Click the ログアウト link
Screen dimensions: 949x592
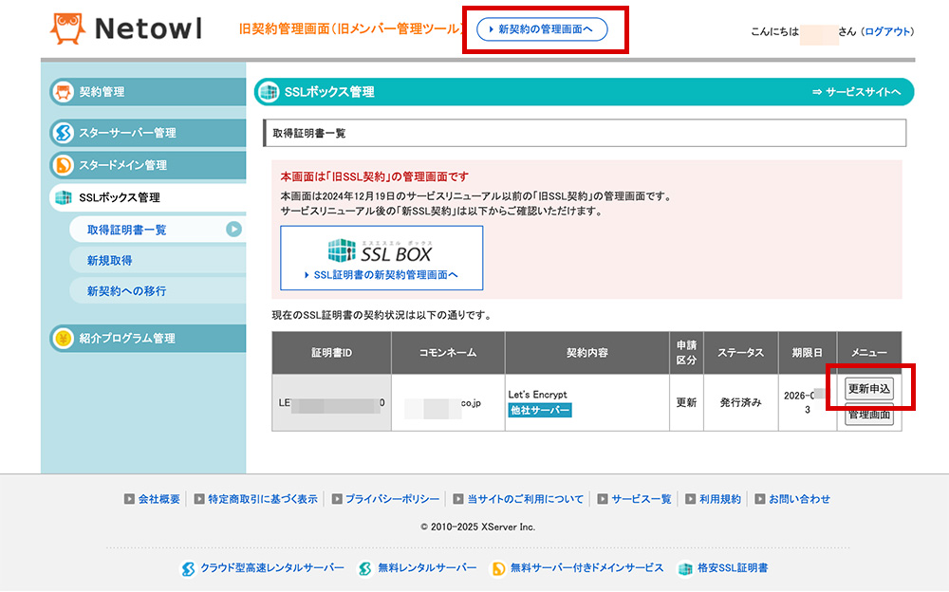pyautogui.click(x=887, y=30)
